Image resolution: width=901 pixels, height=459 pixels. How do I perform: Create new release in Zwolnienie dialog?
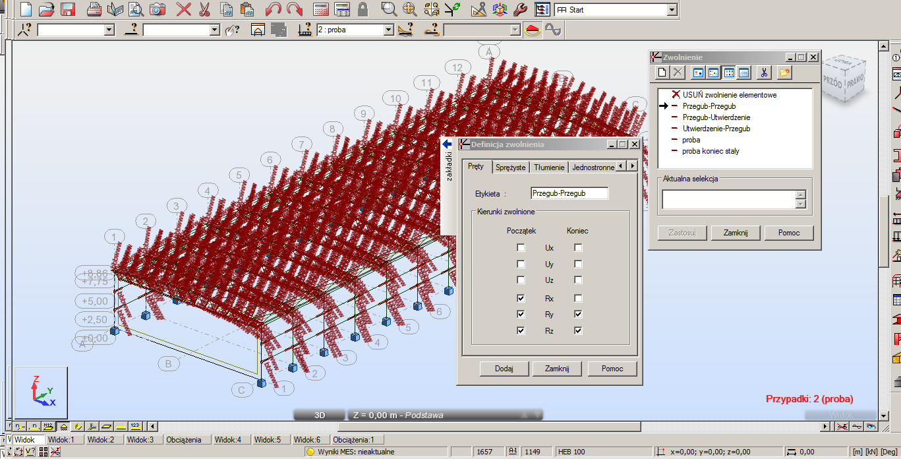(663, 73)
